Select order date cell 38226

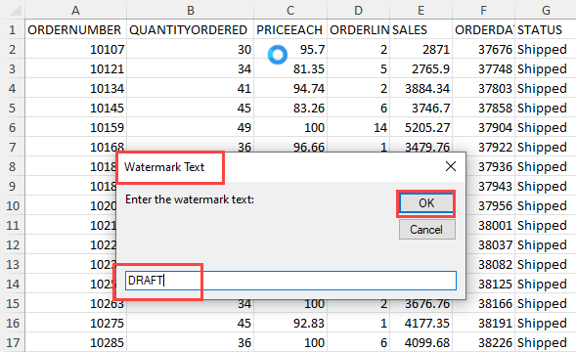(483, 342)
